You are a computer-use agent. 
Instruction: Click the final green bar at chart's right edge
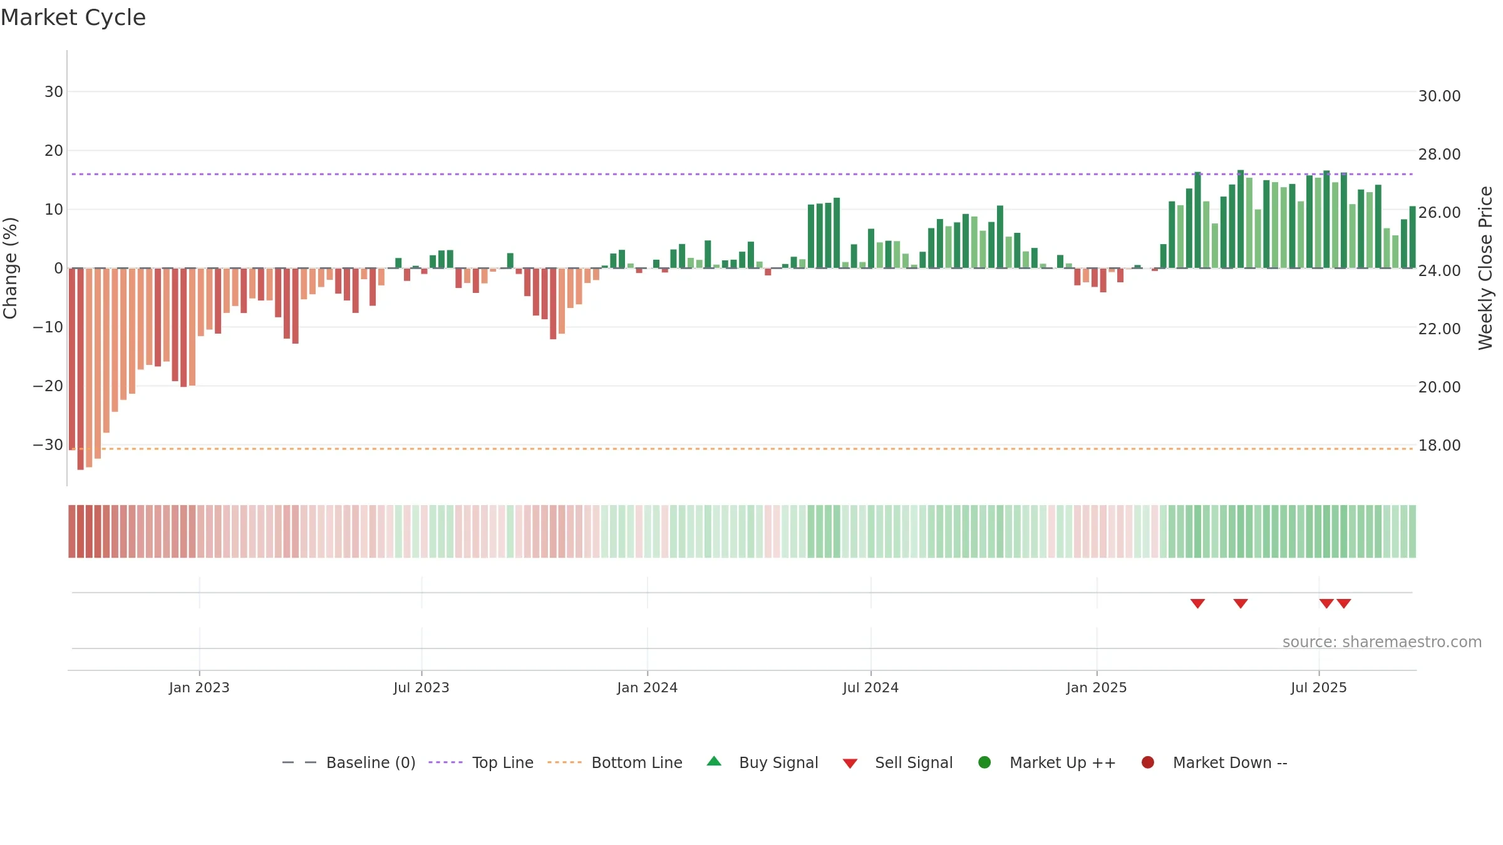[1412, 237]
